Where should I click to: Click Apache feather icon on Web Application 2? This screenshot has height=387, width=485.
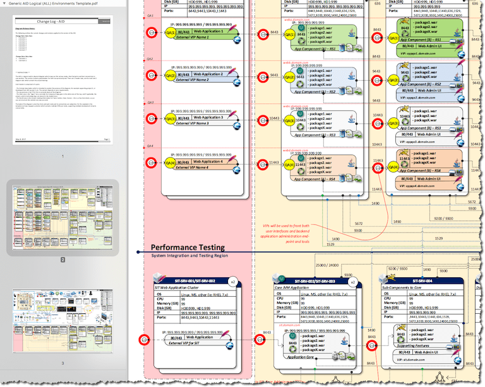click(x=232, y=72)
